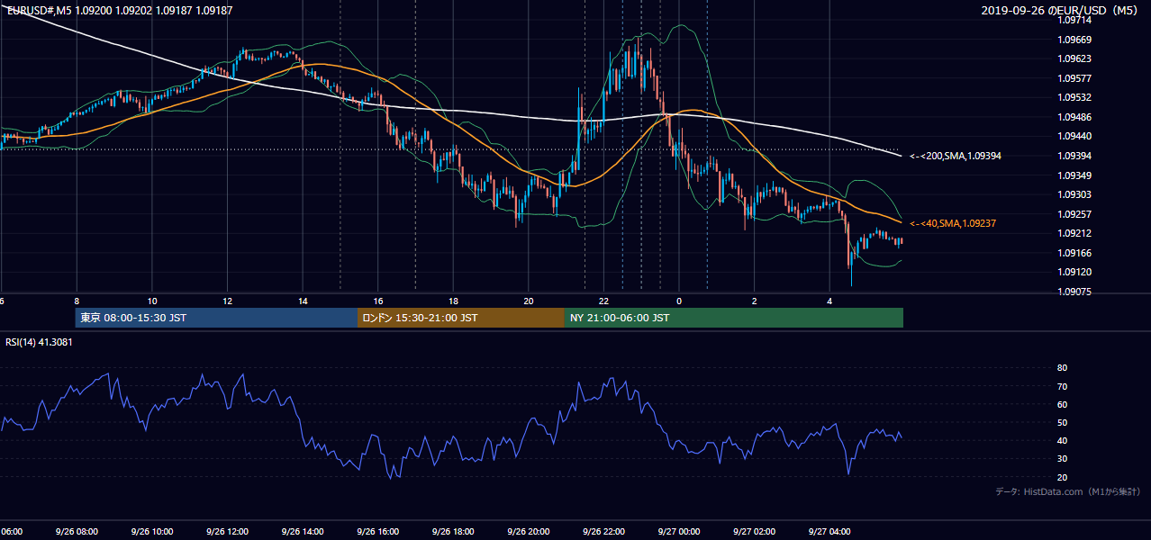Click price axis label 1.09440
The height and width of the screenshot is (540, 1151).
[1074, 136]
